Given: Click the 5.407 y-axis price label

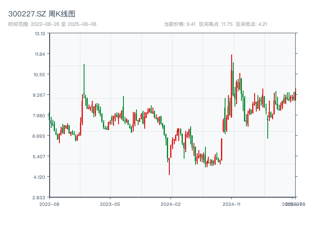Looking at the screenshot, I should [x=40, y=157].
